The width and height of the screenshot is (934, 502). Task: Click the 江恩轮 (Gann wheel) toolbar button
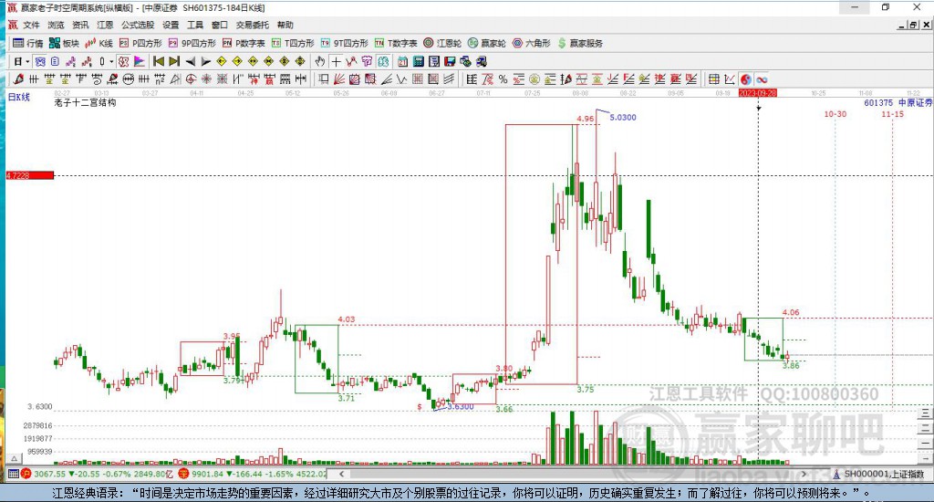[444, 43]
